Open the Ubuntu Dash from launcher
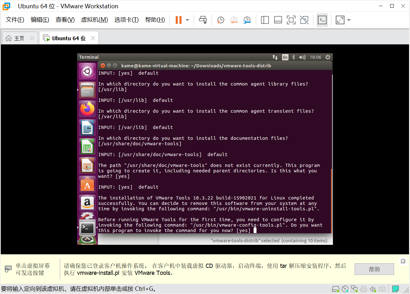This screenshot has height=294, width=410. 87,72
